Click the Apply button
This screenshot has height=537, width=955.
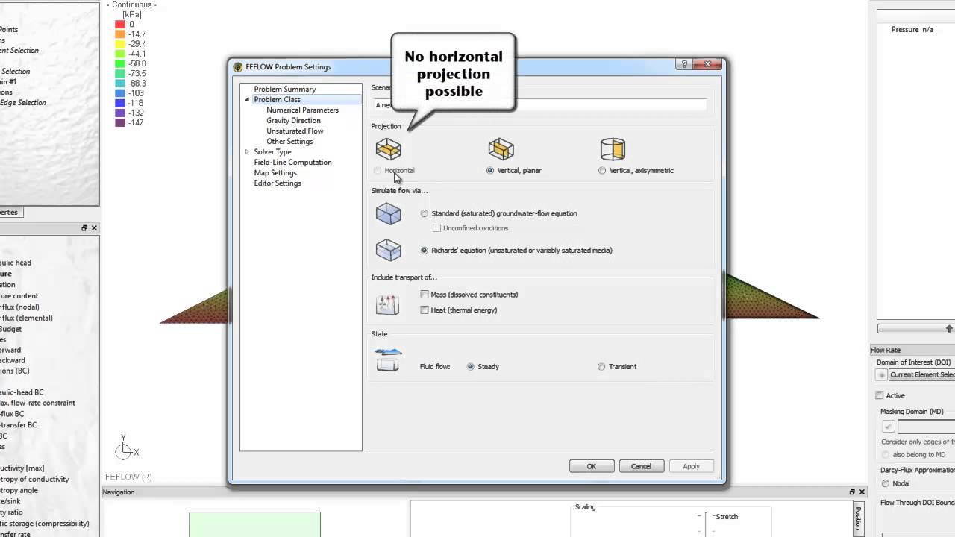tap(691, 466)
